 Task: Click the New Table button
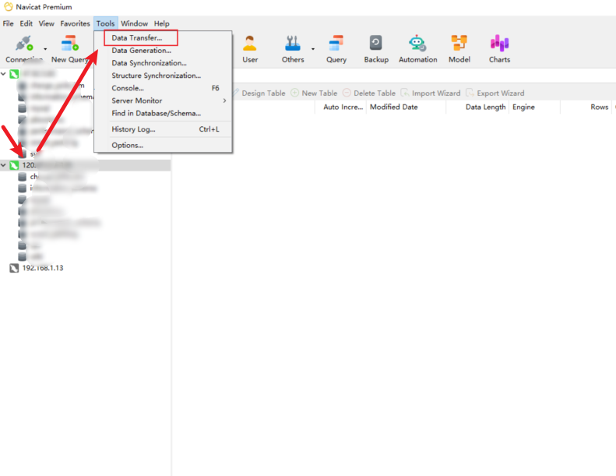314,93
